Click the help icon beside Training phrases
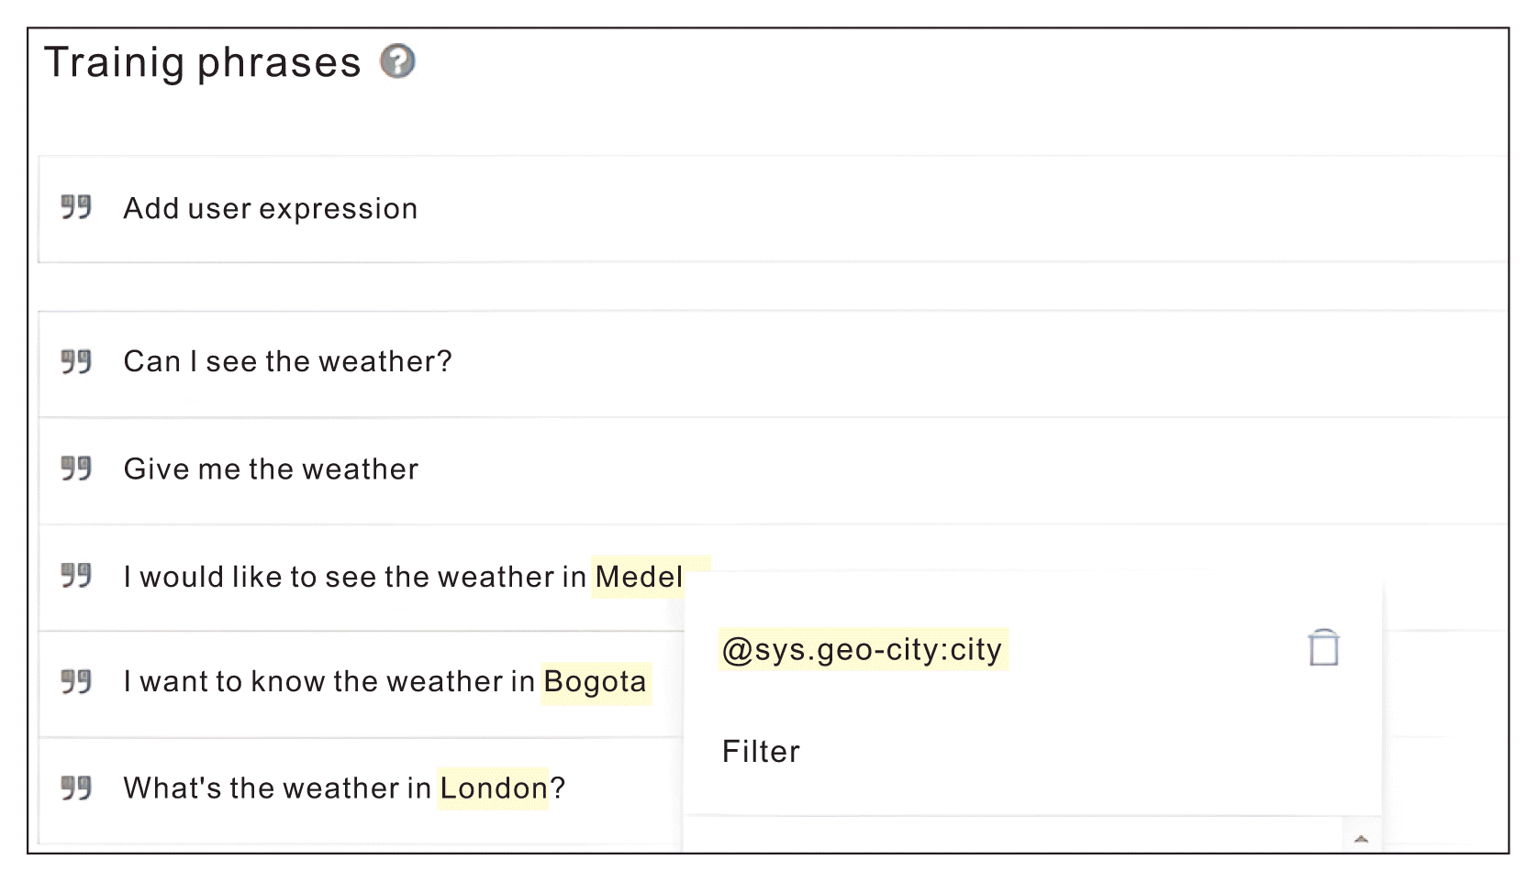This screenshot has width=1538, height=882. (x=398, y=61)
